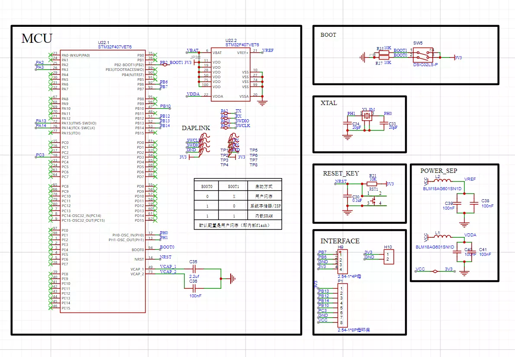
Task: Click the DAPLINK label text
Action: pyautogui.click(x=196, y=128)
